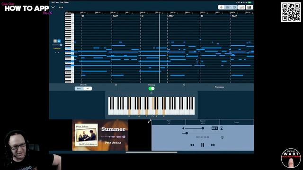Click the Unfocus label in left panel
Screen dimensions: 303x170
click(57, 49)
